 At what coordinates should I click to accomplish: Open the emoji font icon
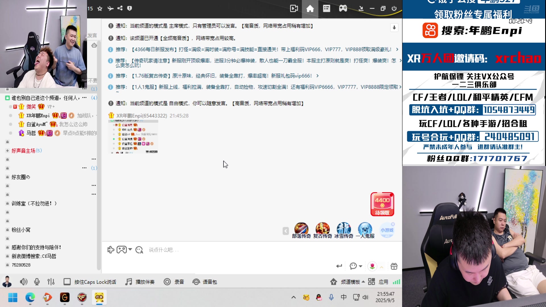pyautogui.click(x=139, y=250)
